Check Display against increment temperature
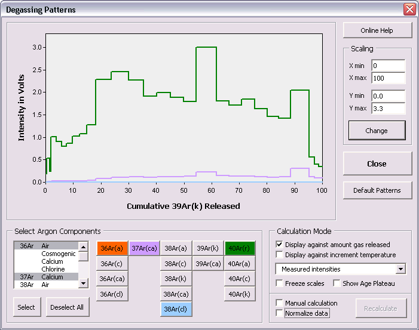The height and width of the screenshot is (330, 419). coord(280,255)
